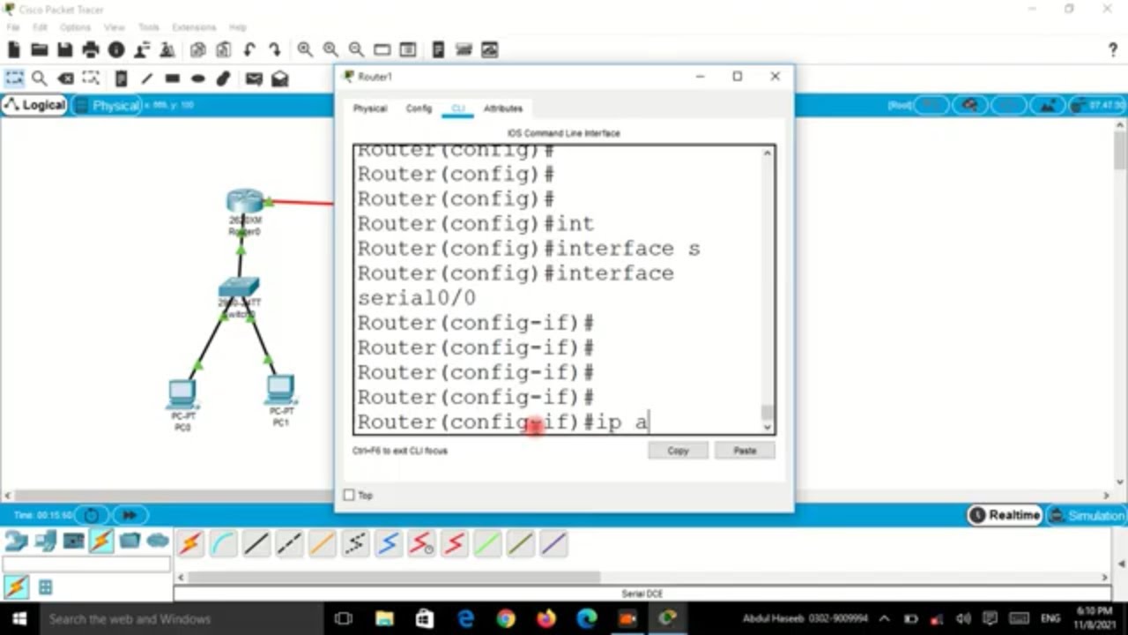Screen dimensions: 1128x635
Task: Select the Draw Ellipse tool
Action: pyautogui.click(x=198, y=78)
